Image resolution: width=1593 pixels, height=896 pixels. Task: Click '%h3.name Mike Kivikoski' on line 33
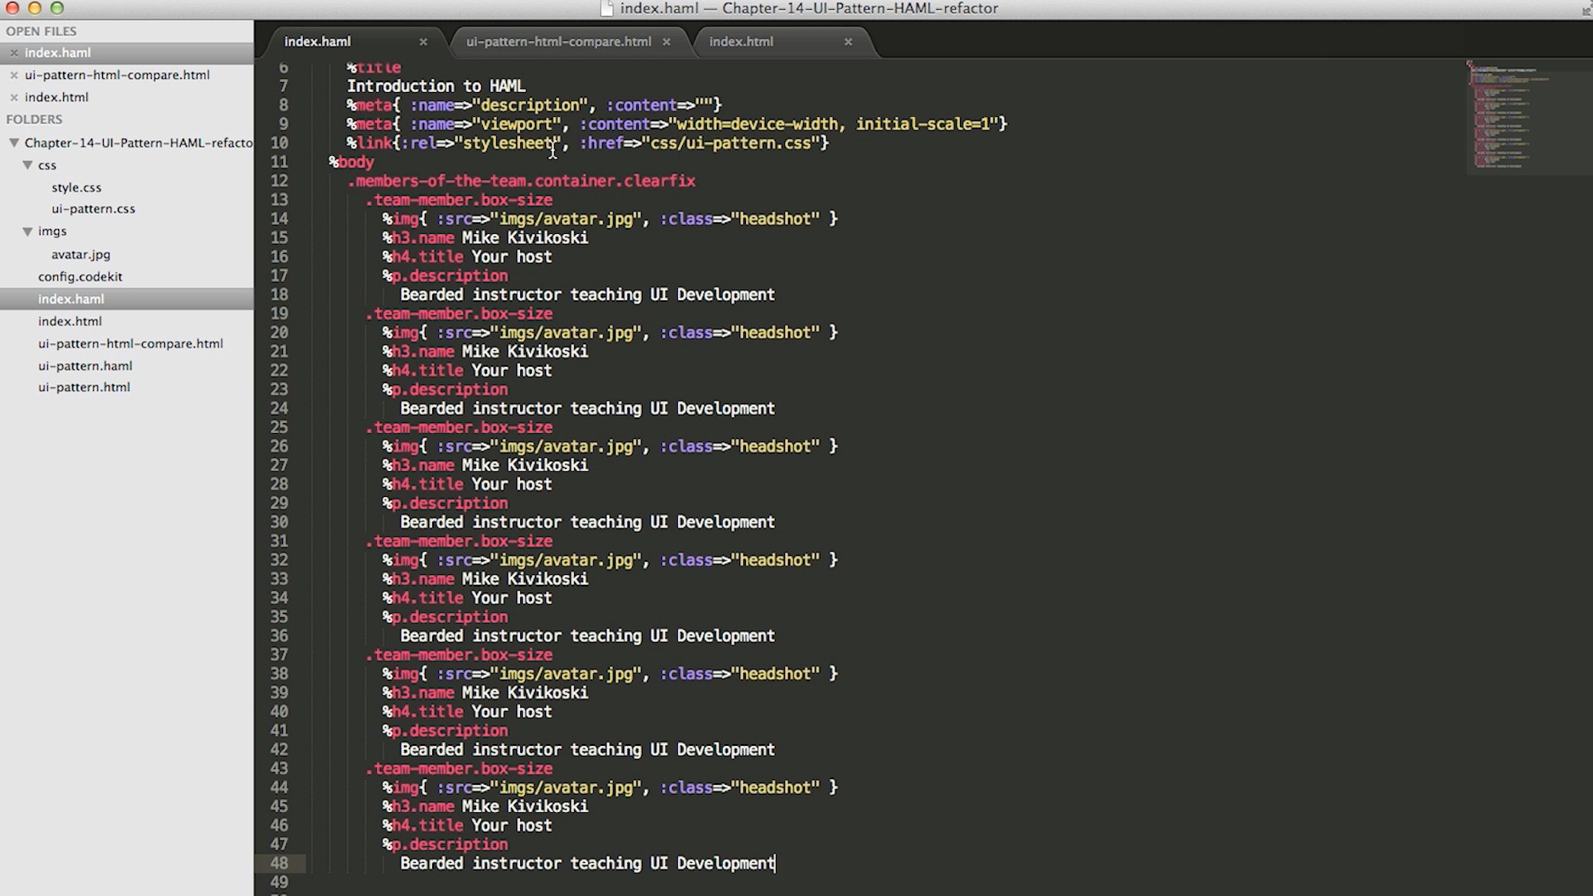(485, 579)
